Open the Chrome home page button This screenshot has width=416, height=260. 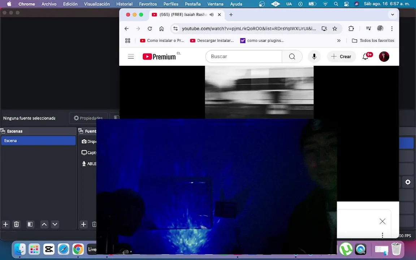coord(161,29)
